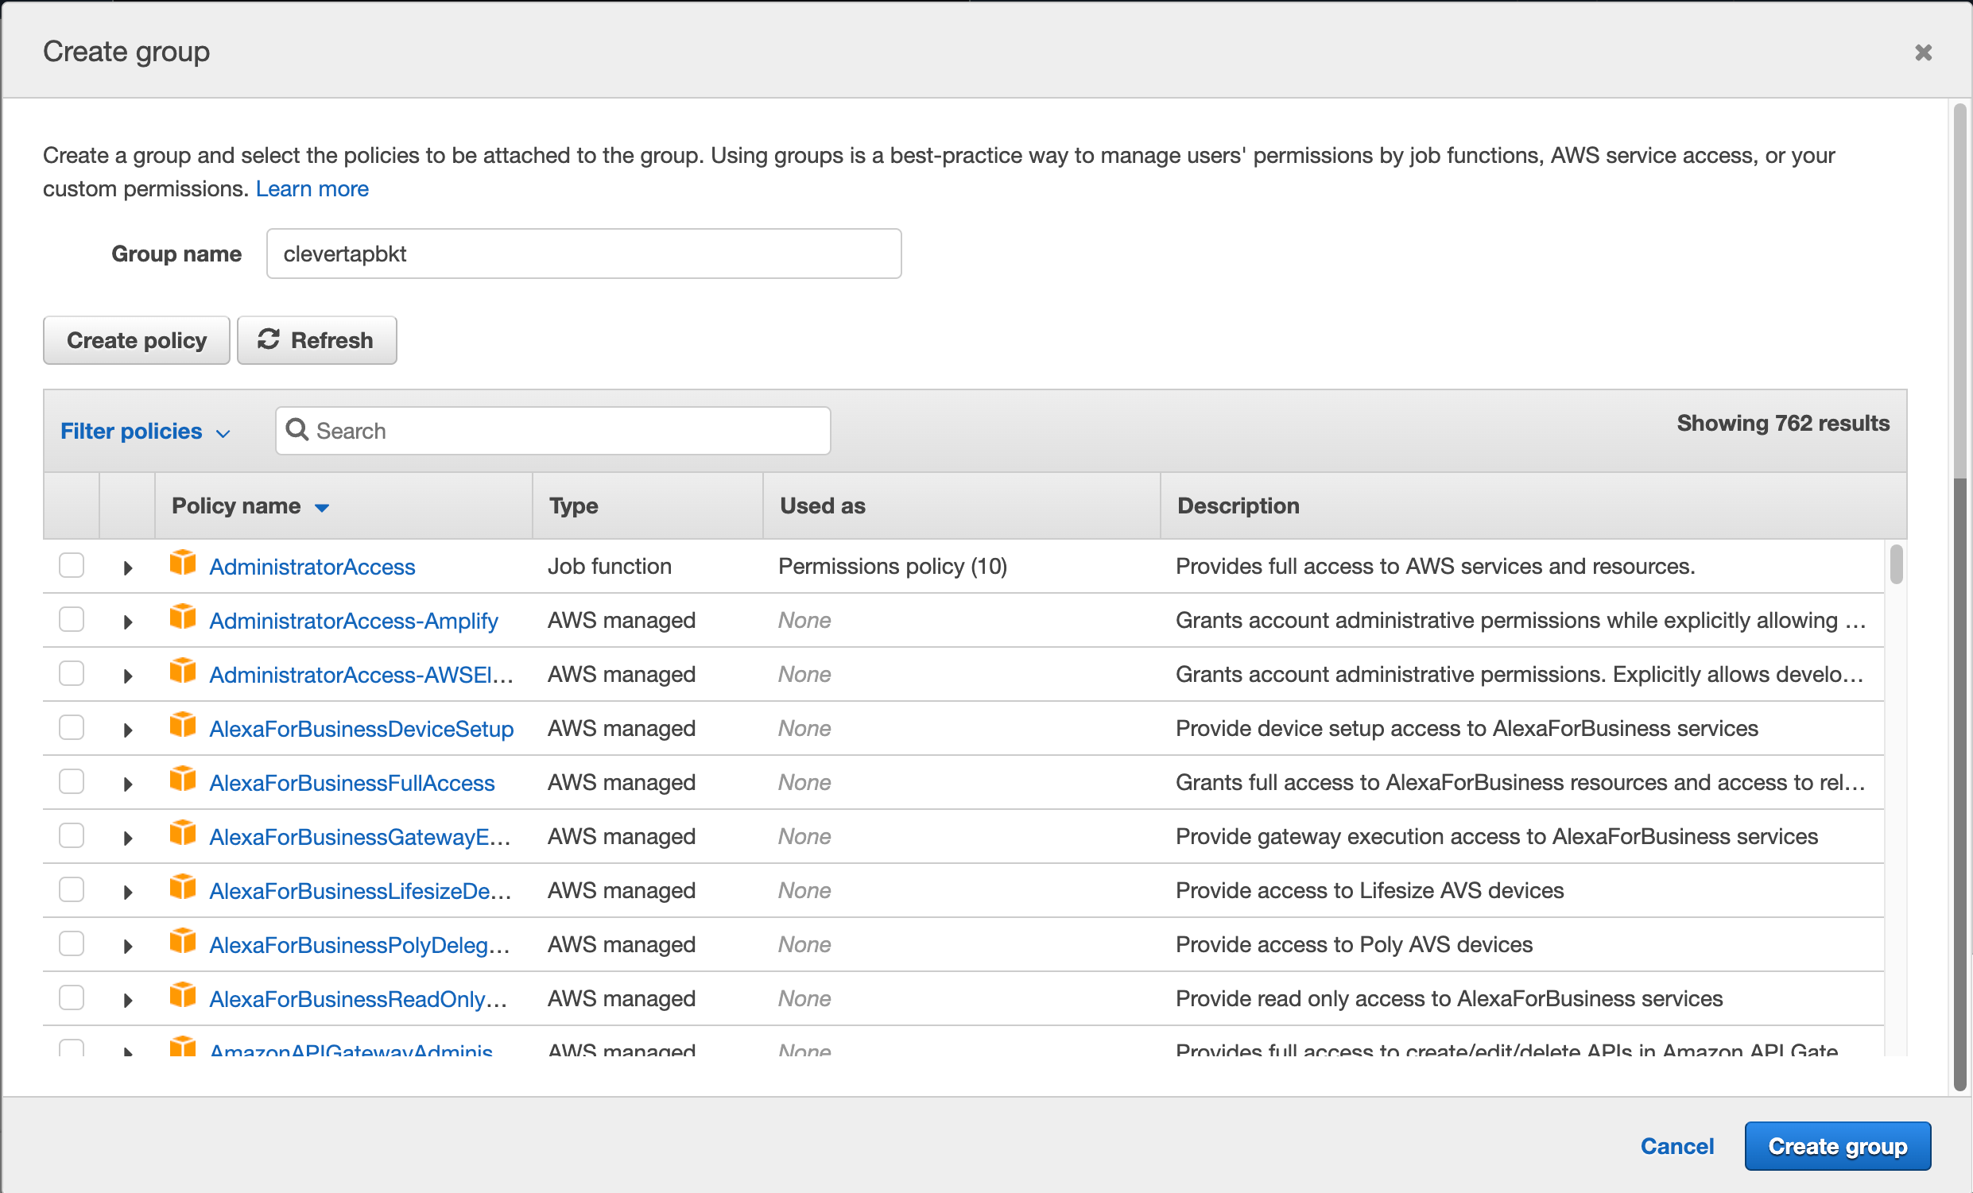Check the AdministratorAccess-Amplify checkbox
1973x1193 pixels.
72,620
